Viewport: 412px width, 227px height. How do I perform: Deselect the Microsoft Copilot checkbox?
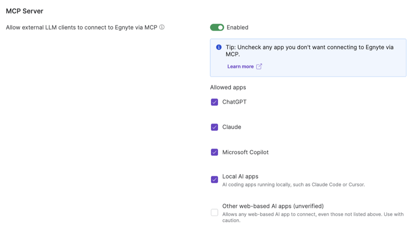click(214, 152)
